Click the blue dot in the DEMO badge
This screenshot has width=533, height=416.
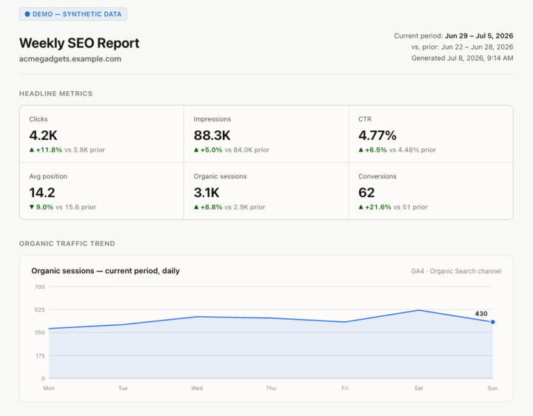[27, 14]
